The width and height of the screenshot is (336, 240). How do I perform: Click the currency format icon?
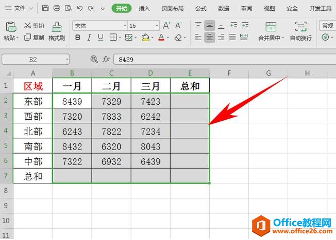325,38
